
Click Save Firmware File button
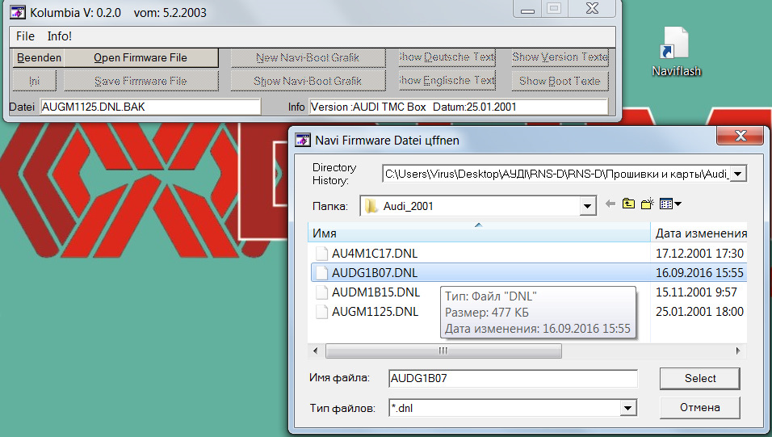[x=141, y=81]
